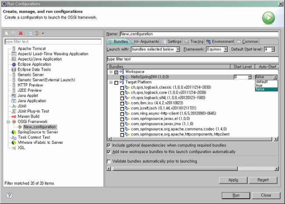Viewport: 285px width, 204px height.
Task: Collapse the Workspace tree node
Action: point(111,72)
